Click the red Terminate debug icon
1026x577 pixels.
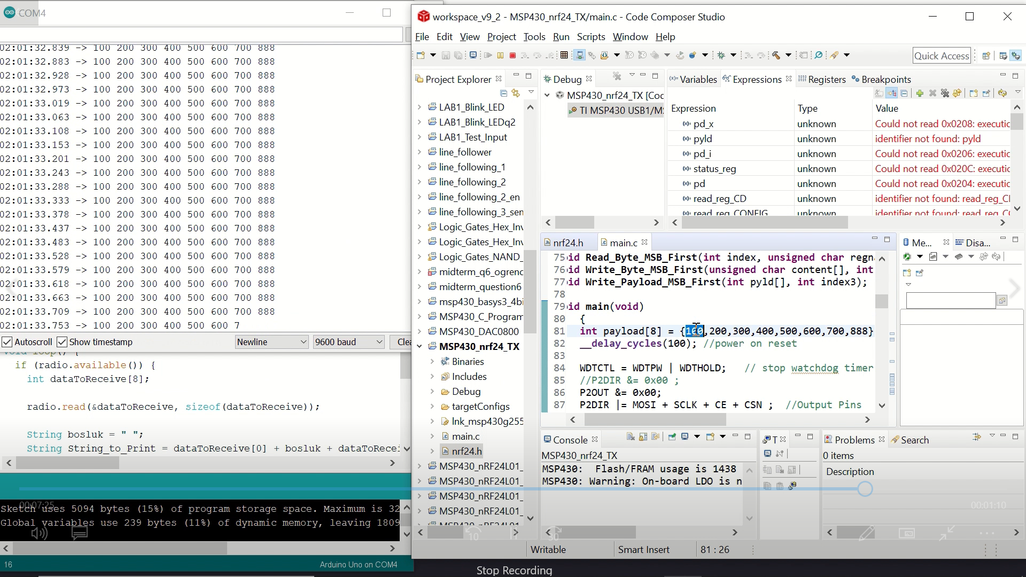pos(513,55)
